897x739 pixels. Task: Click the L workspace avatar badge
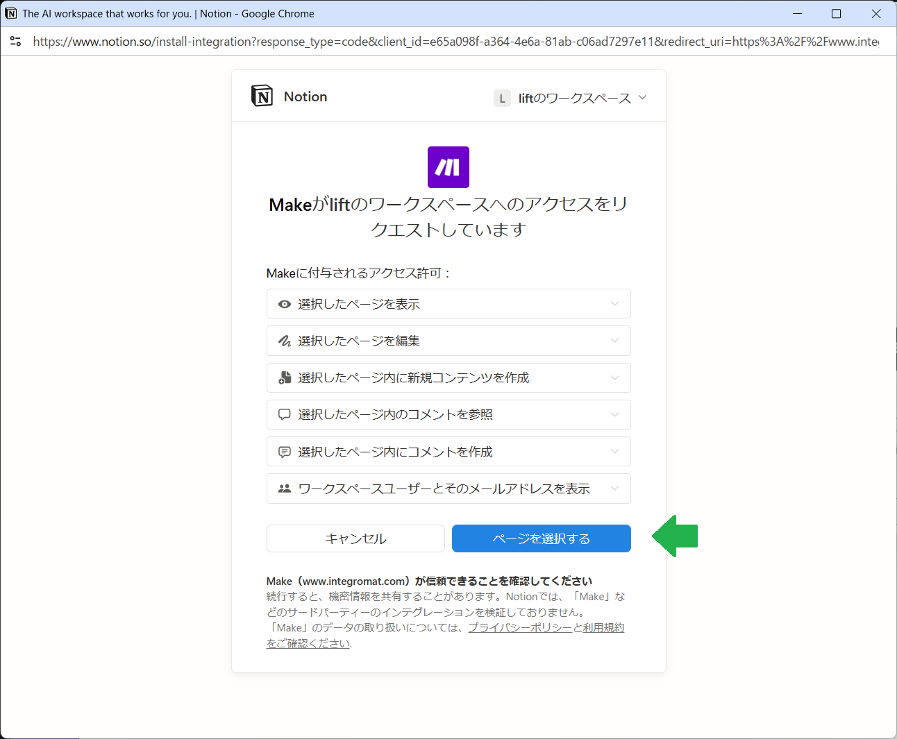pos(502,99)
